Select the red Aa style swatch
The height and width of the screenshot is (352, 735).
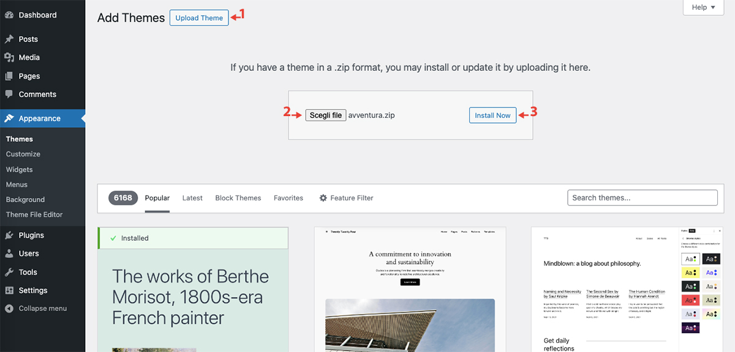coord(691,301)
